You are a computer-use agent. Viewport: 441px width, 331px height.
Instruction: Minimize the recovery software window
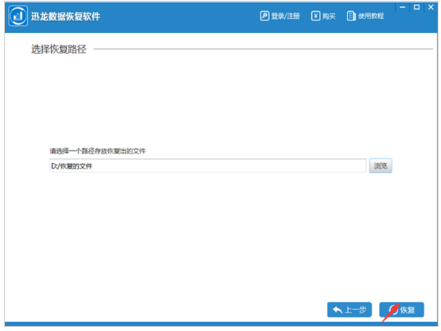pyautogui.click(x=402, y=7)
